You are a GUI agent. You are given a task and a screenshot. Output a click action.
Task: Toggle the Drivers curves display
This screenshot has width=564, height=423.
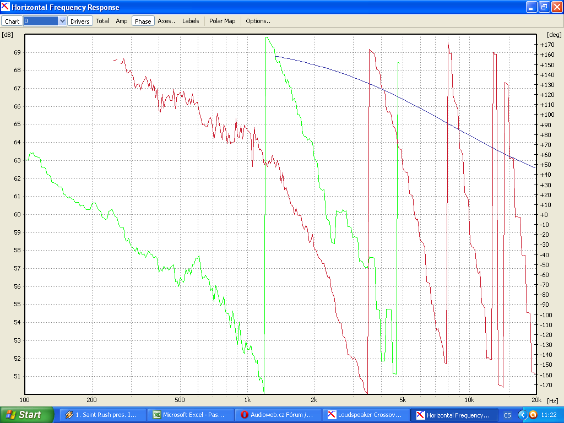point(80,21)
